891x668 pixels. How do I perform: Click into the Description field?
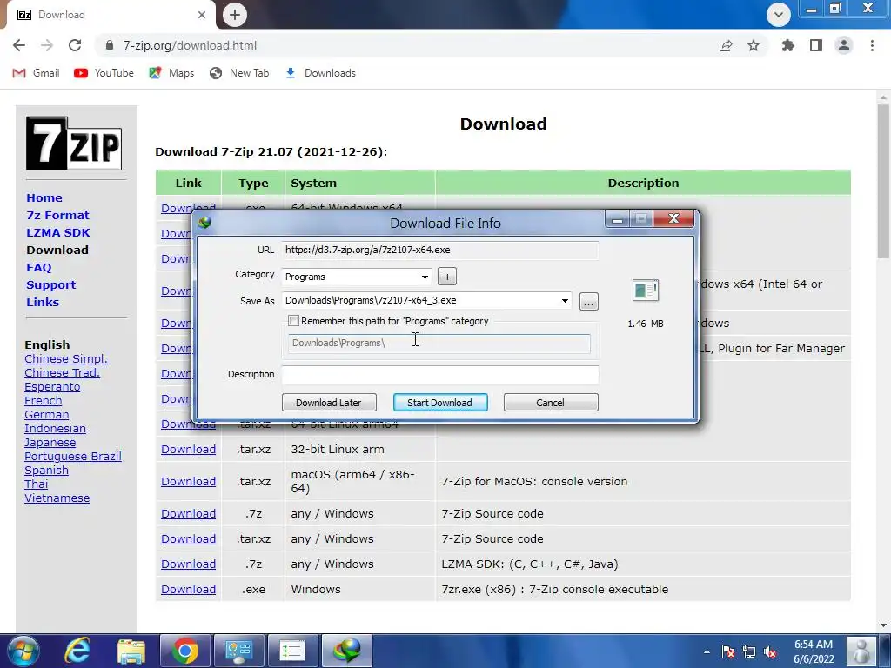coord(439,375)
